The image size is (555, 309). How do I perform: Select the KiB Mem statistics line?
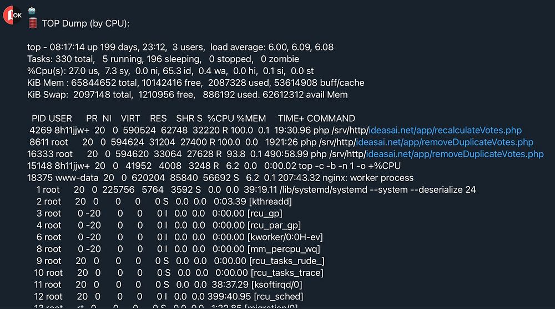196,83
